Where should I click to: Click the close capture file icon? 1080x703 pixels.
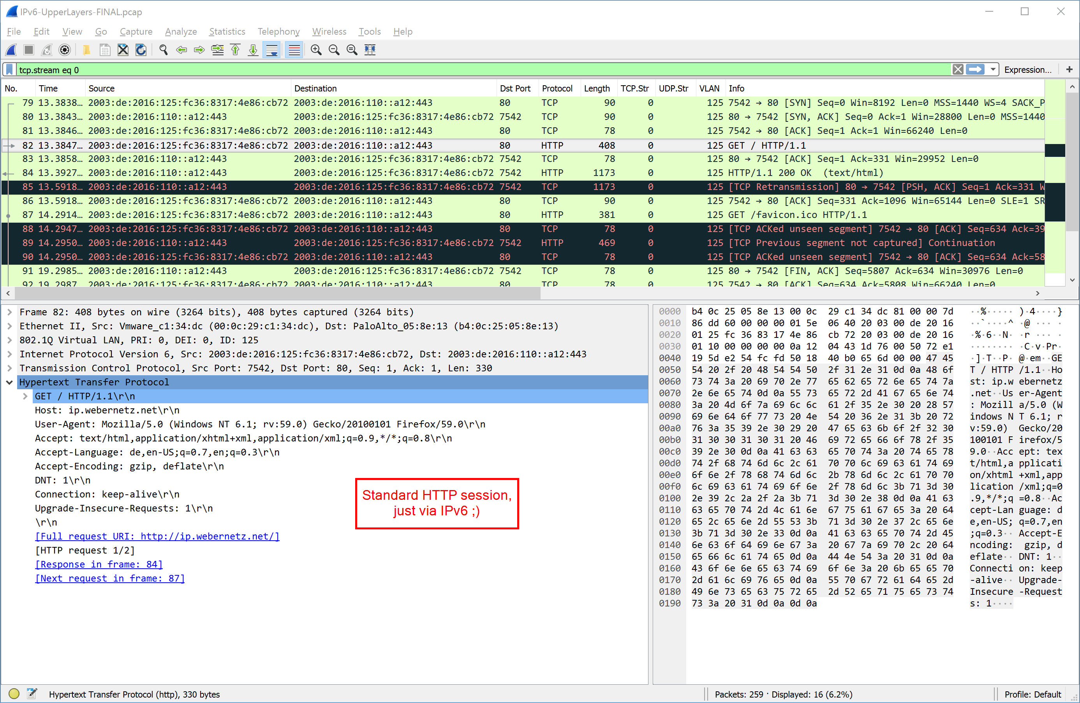123,50
